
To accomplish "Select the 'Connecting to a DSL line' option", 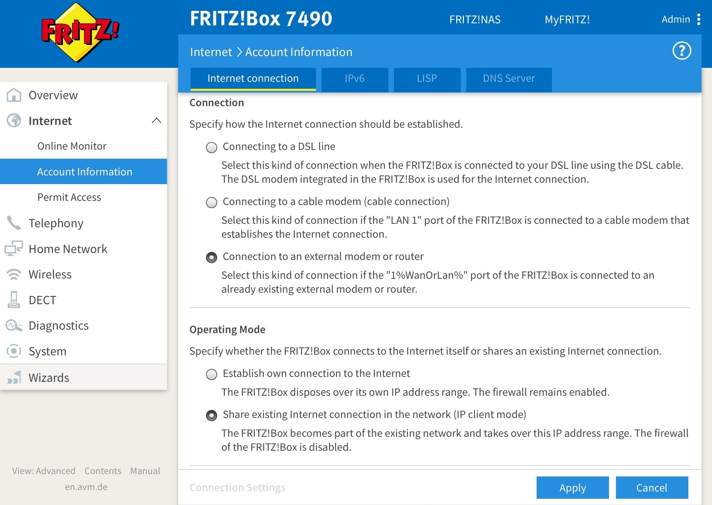I will click(x=212, y=148).
